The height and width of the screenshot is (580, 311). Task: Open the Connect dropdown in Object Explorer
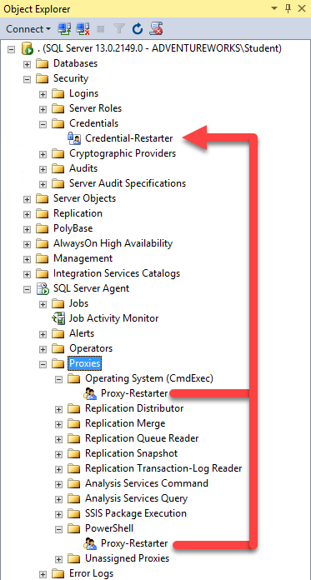28,28
